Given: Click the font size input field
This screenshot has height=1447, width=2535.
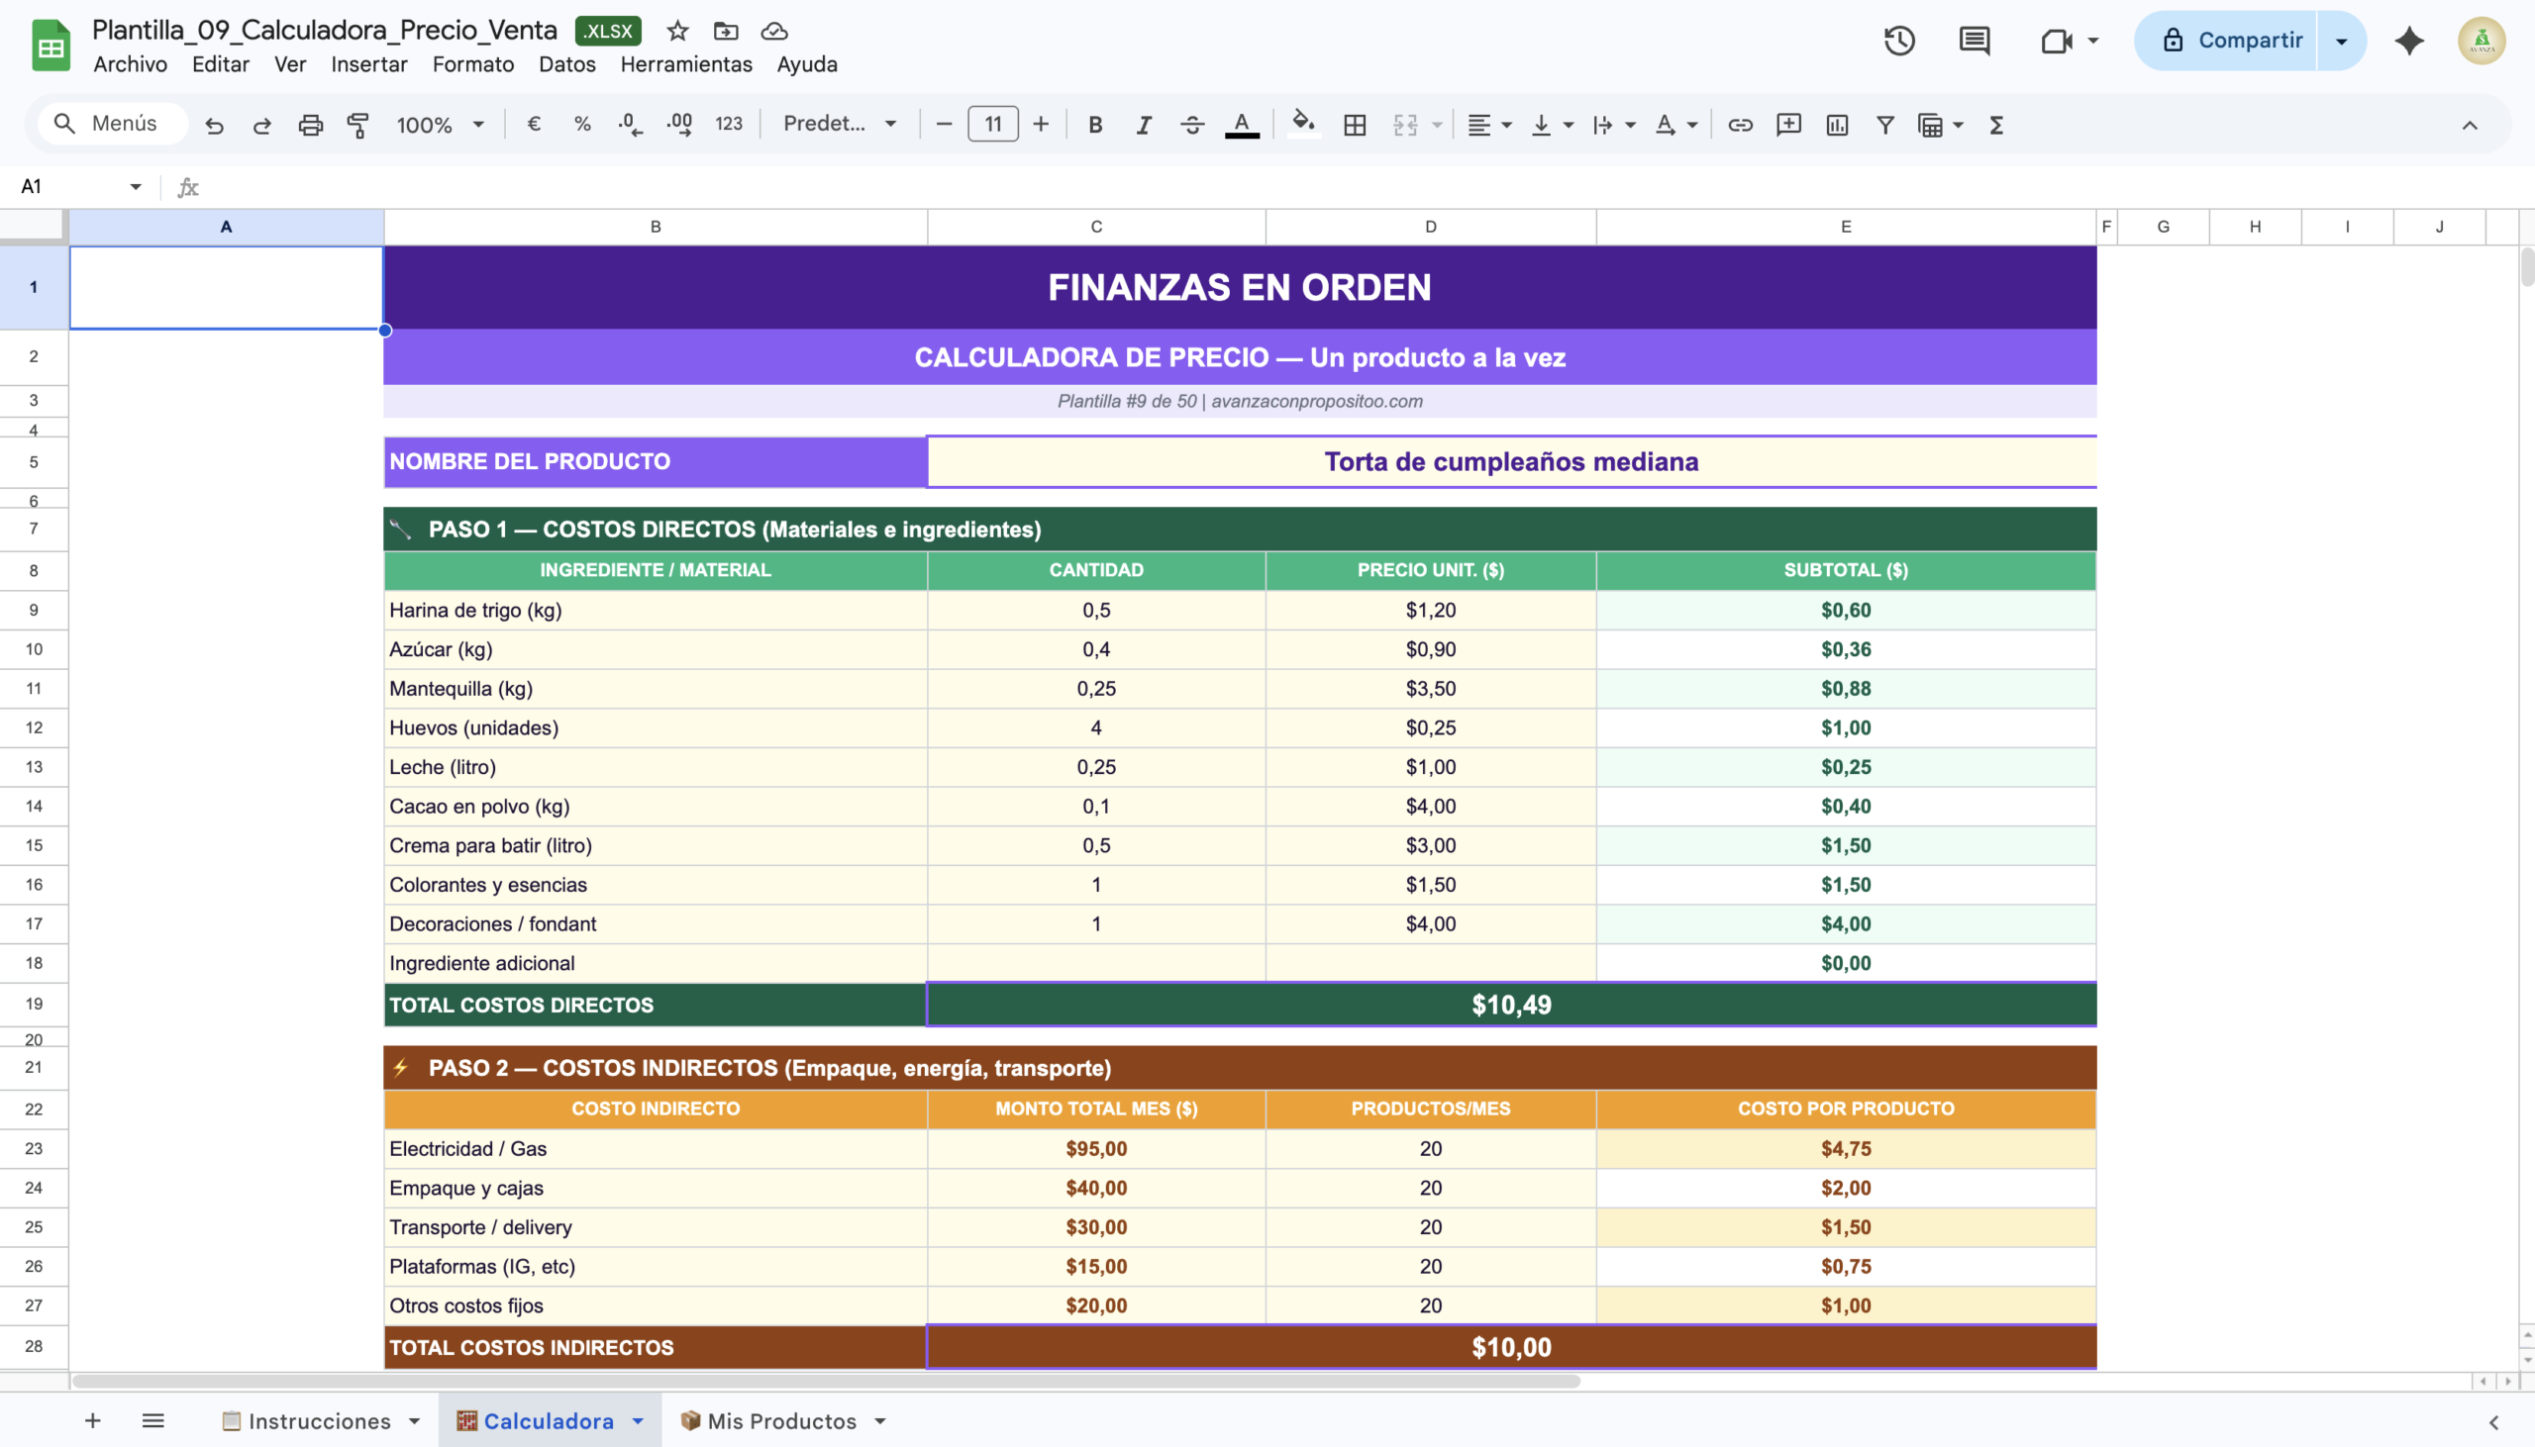Looking at the screenshot, I should point(992,125).
